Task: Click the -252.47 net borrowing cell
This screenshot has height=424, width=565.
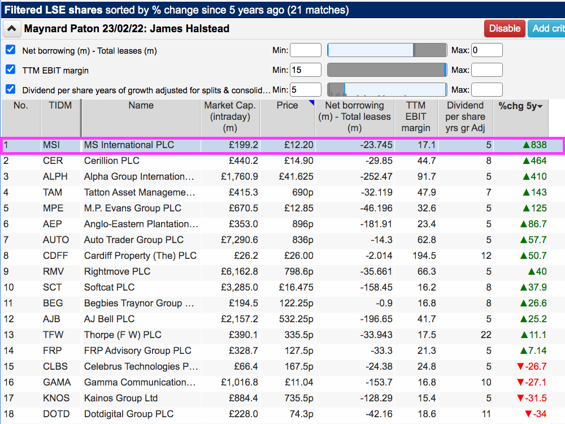Action: coord(376,176)
